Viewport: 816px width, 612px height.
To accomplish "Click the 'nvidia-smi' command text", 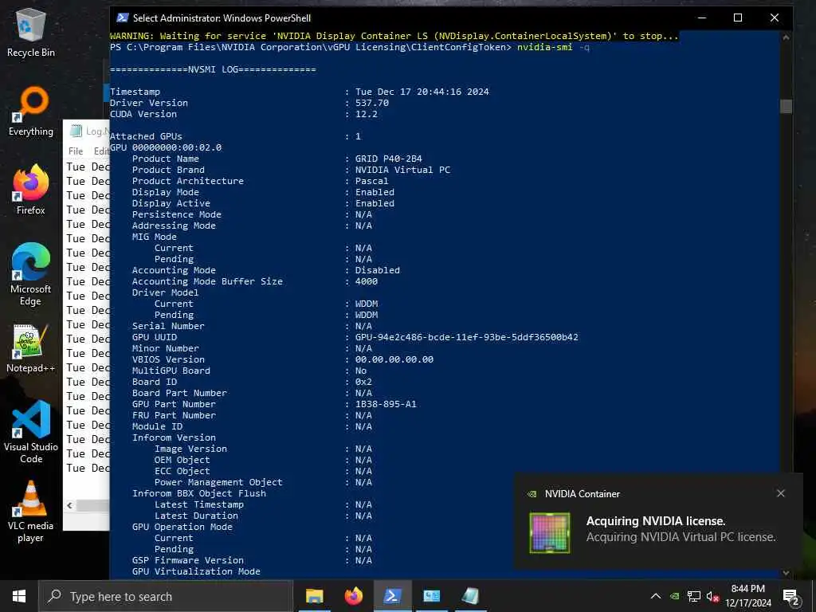I will click(544, 47).
